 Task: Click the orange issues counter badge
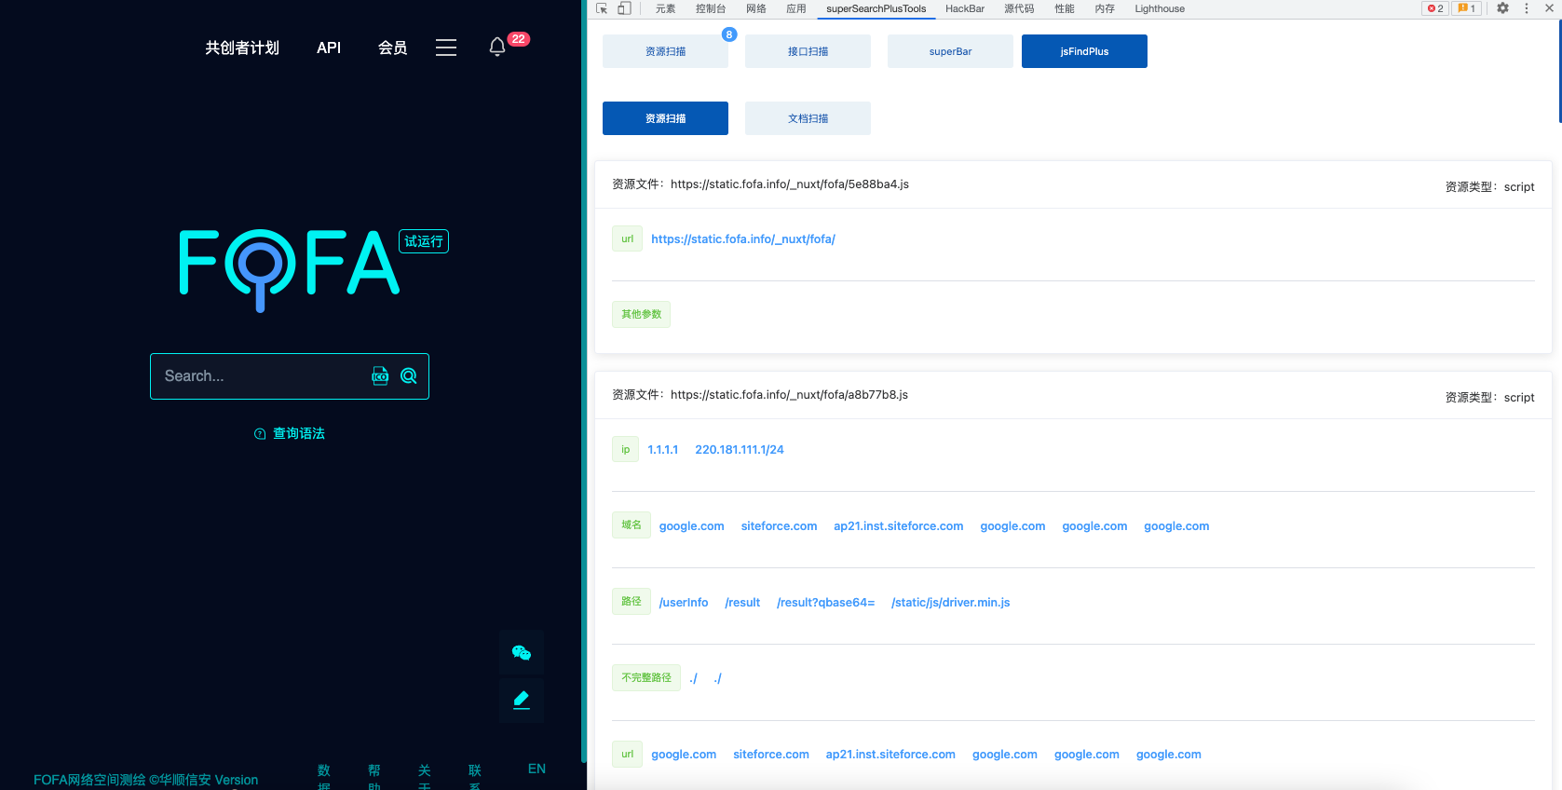point(1467,8)
